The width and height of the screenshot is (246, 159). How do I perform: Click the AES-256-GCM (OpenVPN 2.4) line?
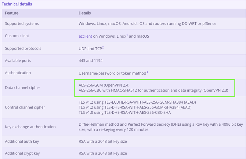click(104, 85)
